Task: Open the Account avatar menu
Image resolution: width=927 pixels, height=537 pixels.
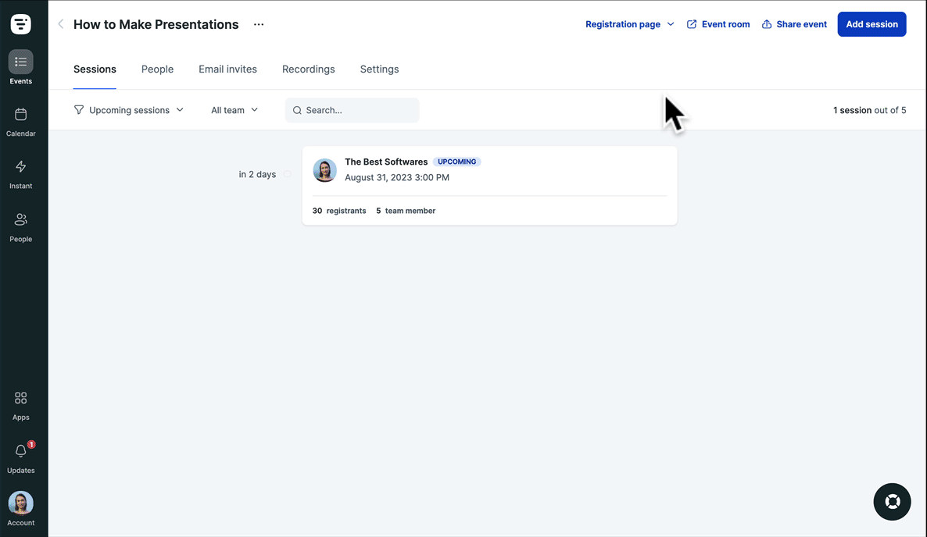Action: 20,509
